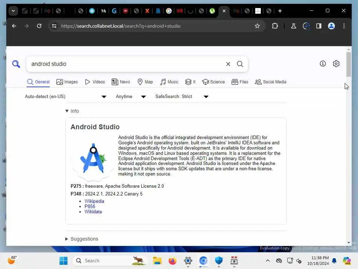Switch to the uBlock red shield tab
The width and height of the screenshot is (358, 269).
[x=126, y=11]
